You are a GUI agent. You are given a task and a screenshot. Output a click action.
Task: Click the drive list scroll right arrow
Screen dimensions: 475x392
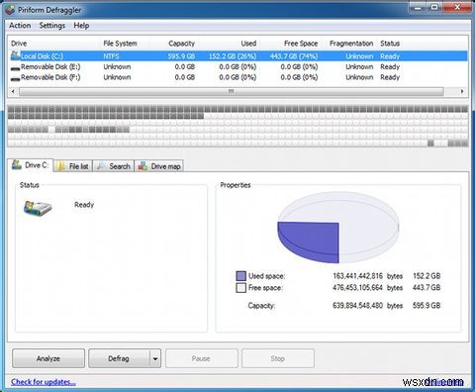tap(462, 91)
